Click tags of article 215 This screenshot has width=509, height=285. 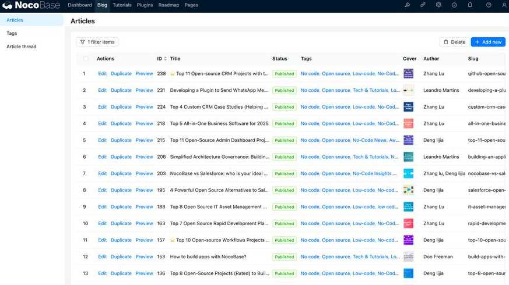point(350,140)
